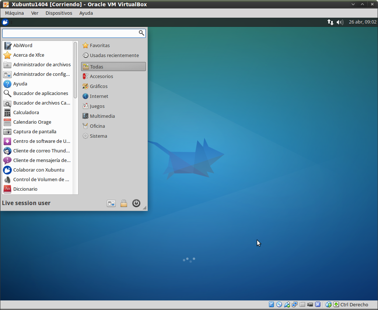
Task: Launch AbiWord from application list
Action: (23, 46)
